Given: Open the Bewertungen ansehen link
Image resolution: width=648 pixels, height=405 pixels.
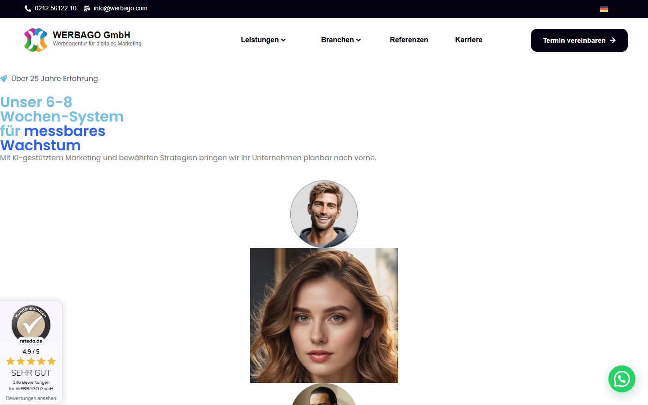Looking at the screenshot, I should point(31,398).
